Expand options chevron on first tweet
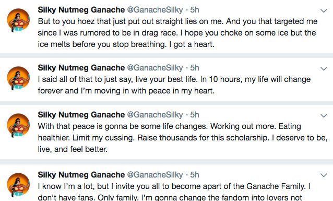 [x=324, y=10]
